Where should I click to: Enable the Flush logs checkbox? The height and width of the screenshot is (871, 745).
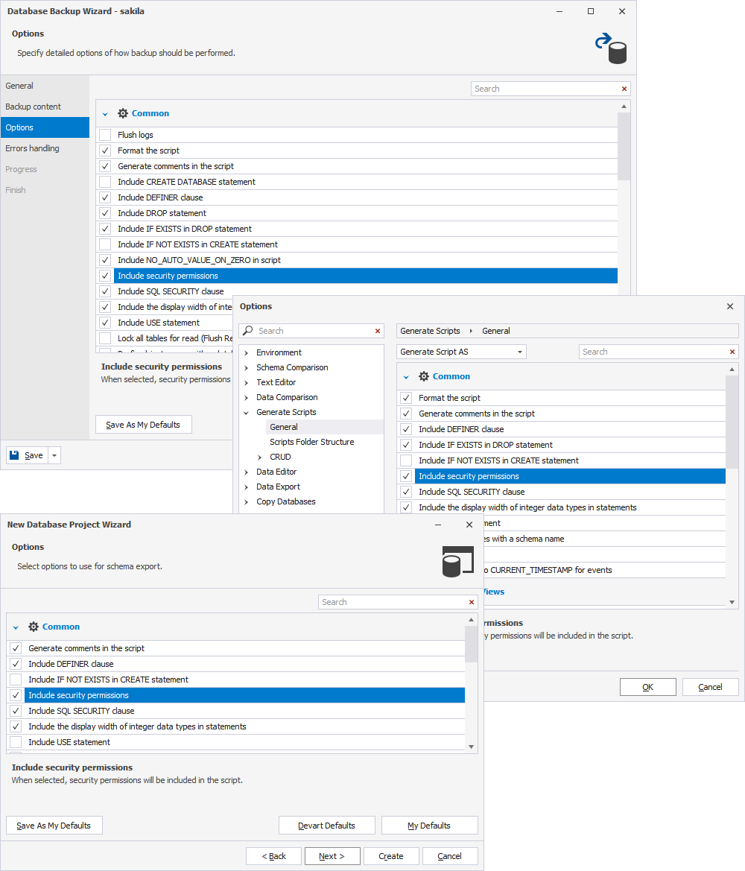click(x=105, y=135)
